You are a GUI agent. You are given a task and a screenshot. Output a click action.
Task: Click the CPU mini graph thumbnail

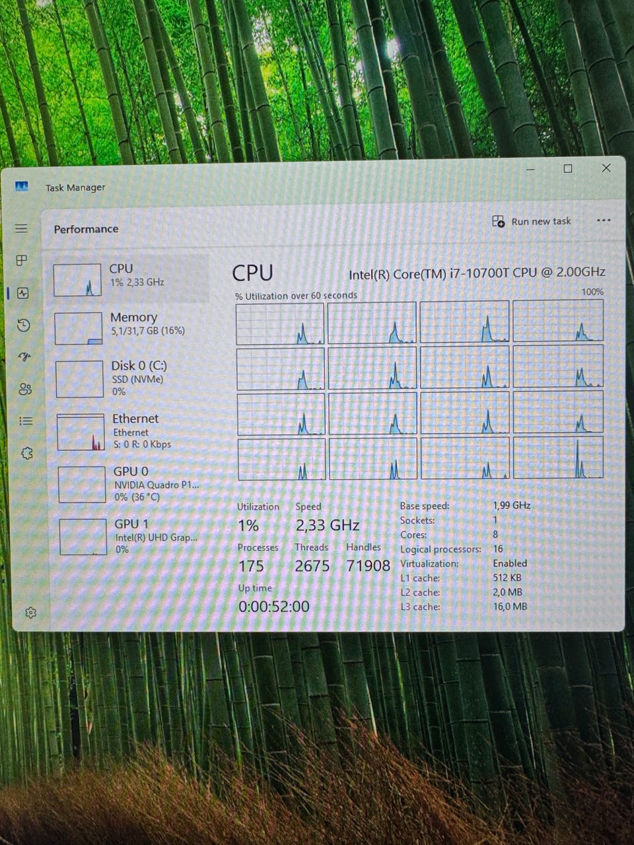pyautogui.click(x=77, y=280)
